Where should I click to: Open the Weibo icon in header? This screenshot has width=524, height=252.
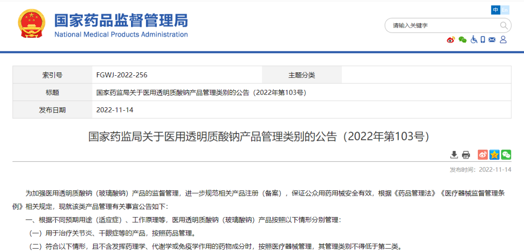pyautogui.click(x=451, y=40)
